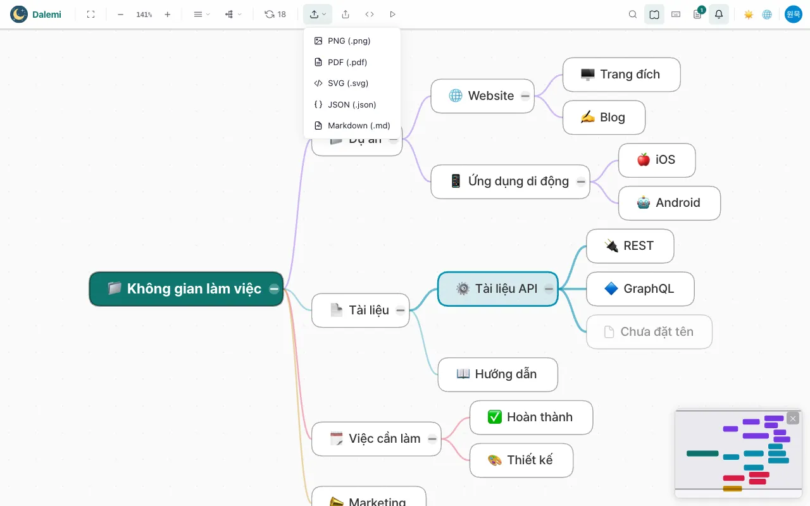
Task: Click the share icon in toolbar
Action: click(345, 14)
